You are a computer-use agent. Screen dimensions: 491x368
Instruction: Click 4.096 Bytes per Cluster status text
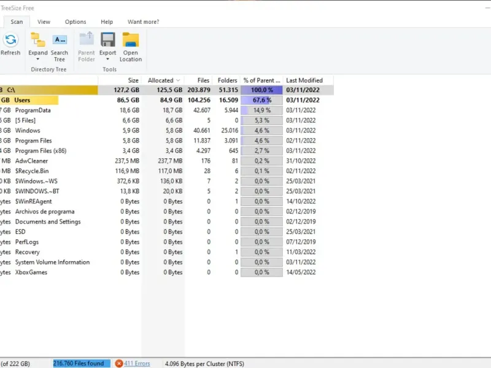pos(204,364)
